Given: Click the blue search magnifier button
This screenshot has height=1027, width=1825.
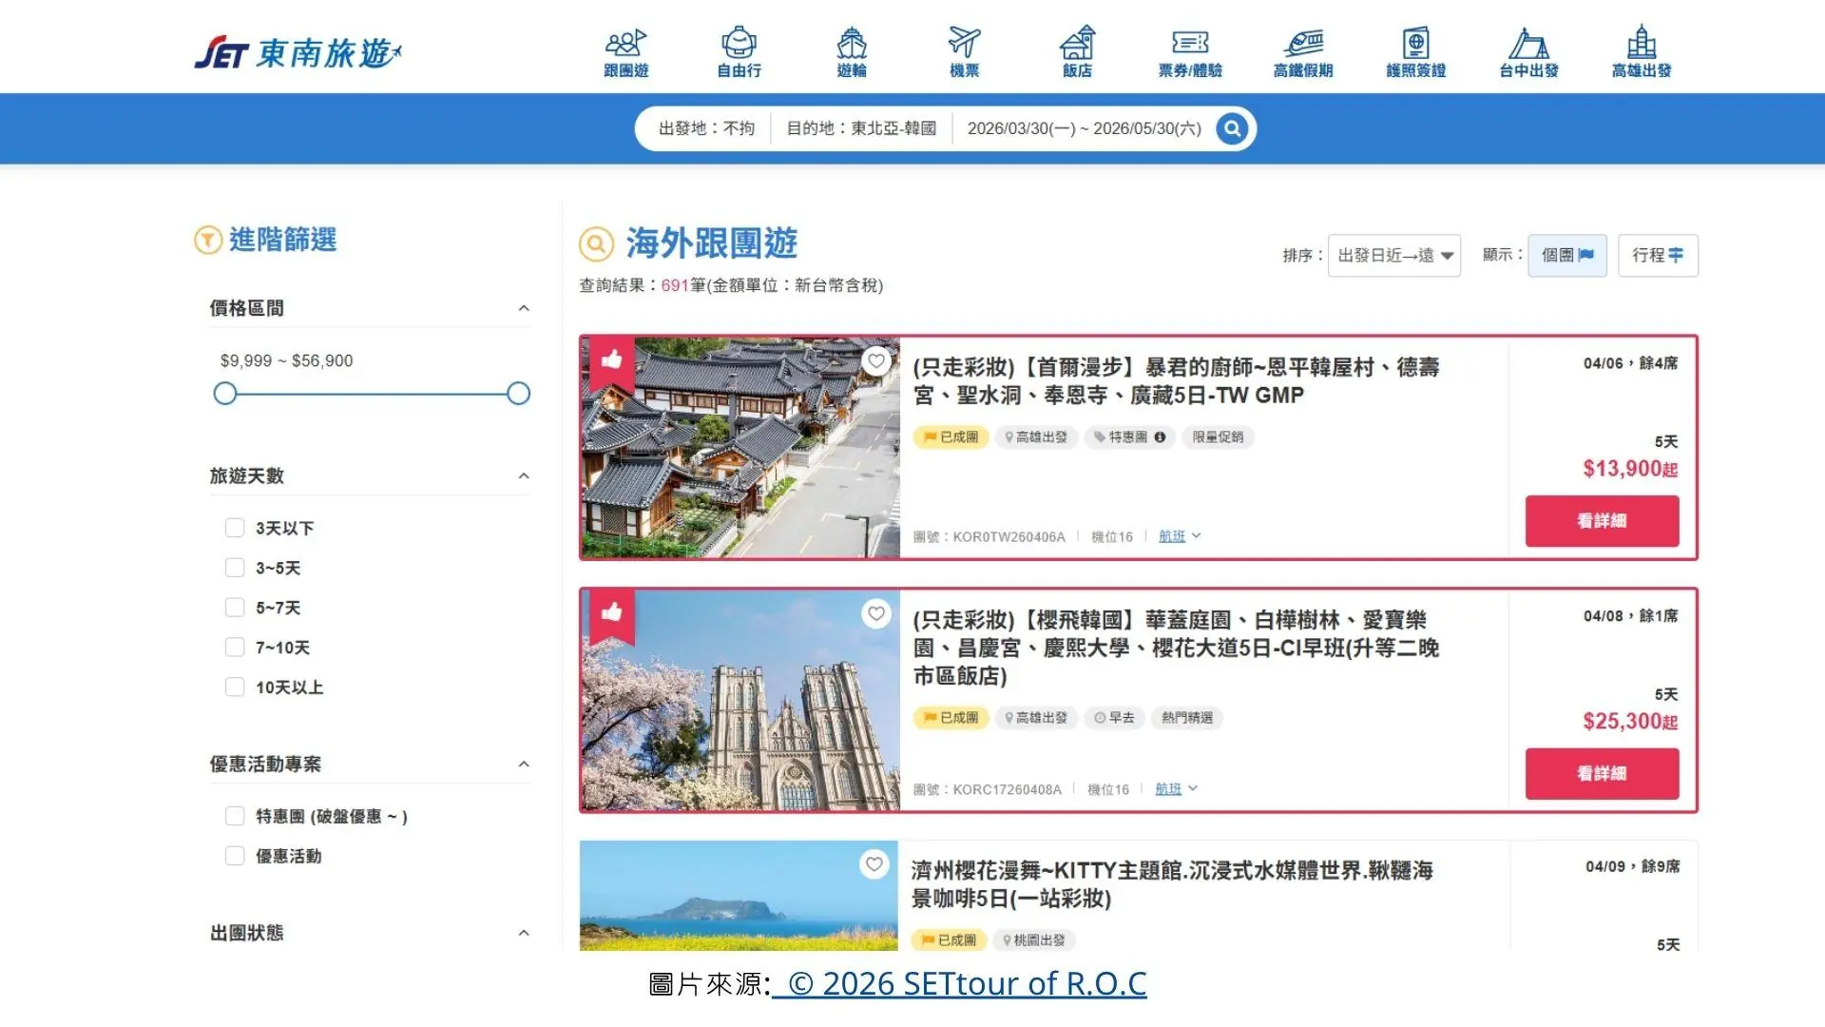Looking at the screenshot, I should pos(1232,128).
